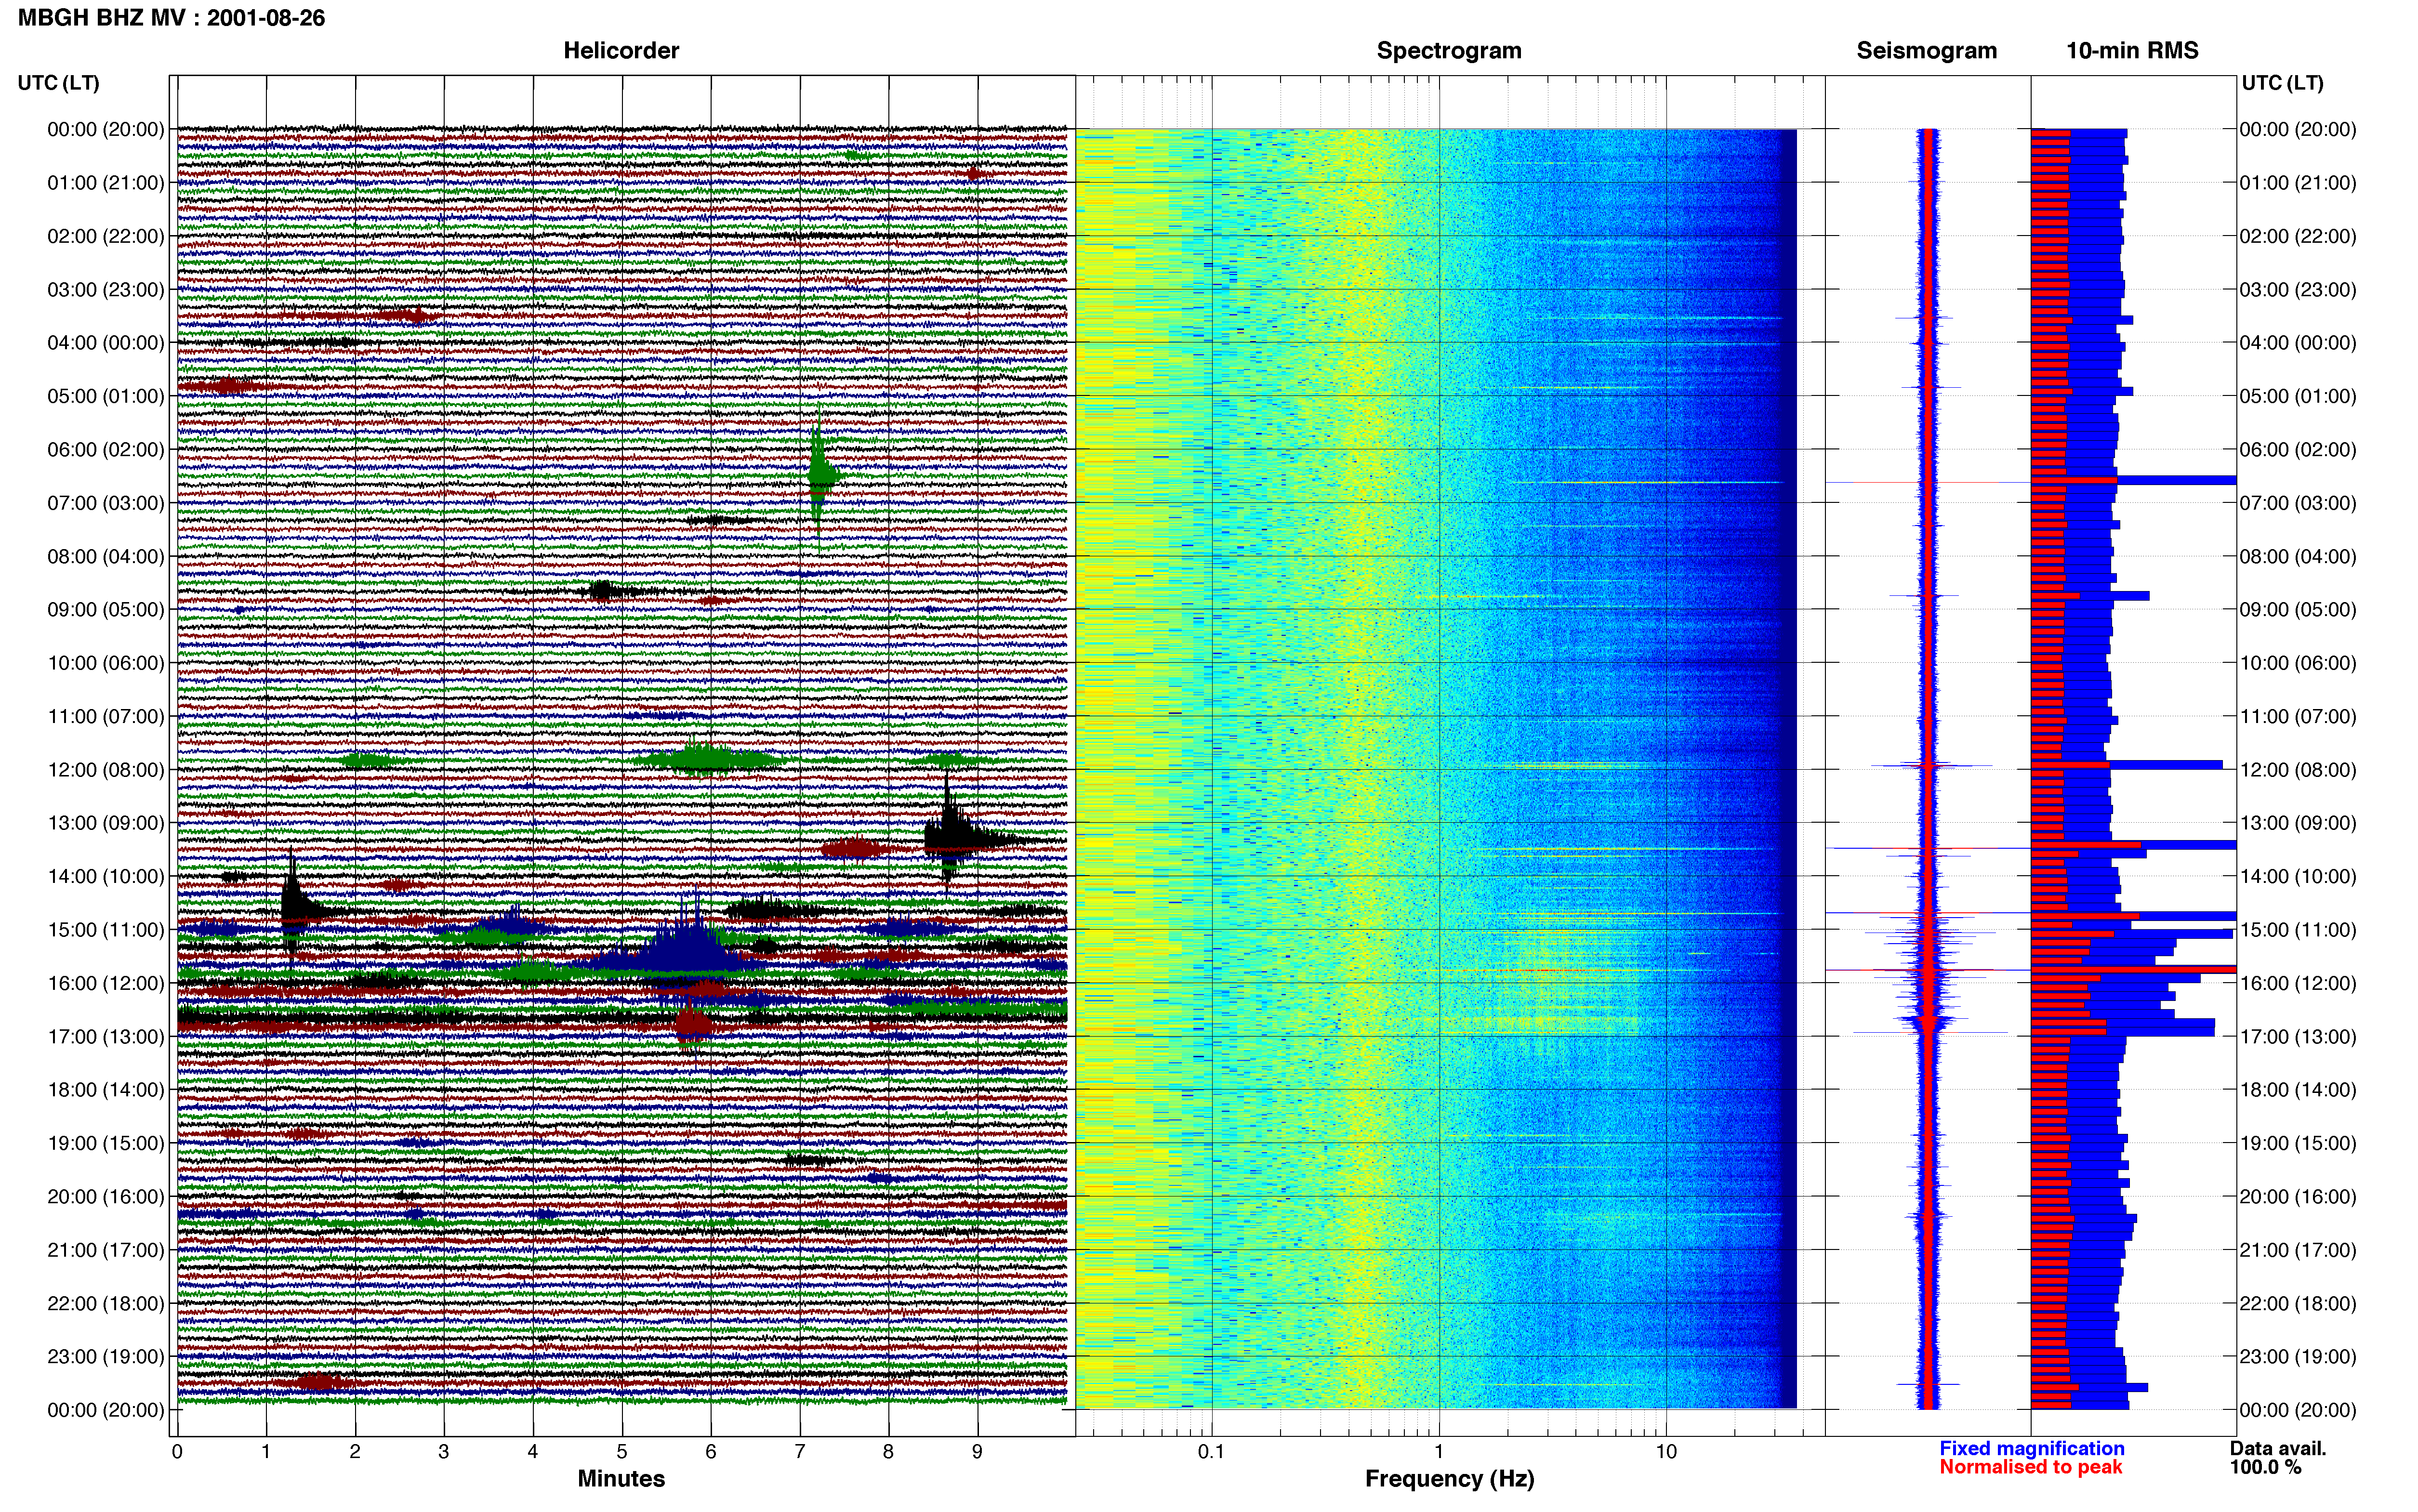Click the left '23:00 (19:00)' time label
Viewport: 2418px width, 1512px height.
[x=106, y=1356]
